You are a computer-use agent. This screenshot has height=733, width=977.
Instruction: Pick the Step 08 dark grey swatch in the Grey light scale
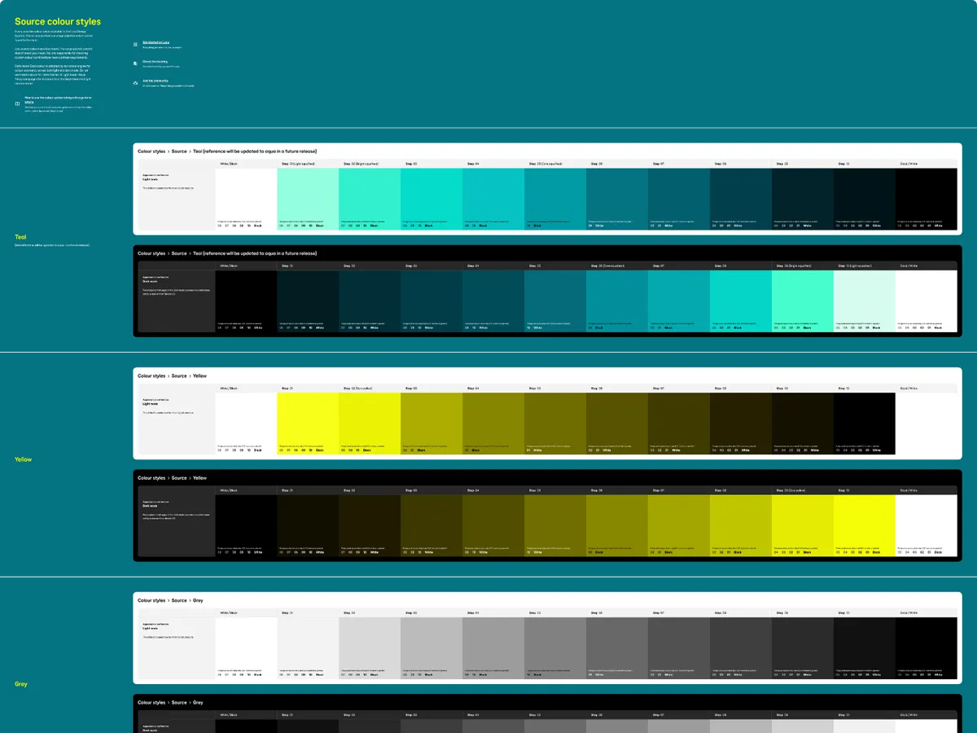(x=741, y=647)
